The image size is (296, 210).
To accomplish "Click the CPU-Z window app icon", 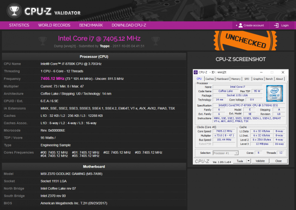I will click(x=196, y=72).
